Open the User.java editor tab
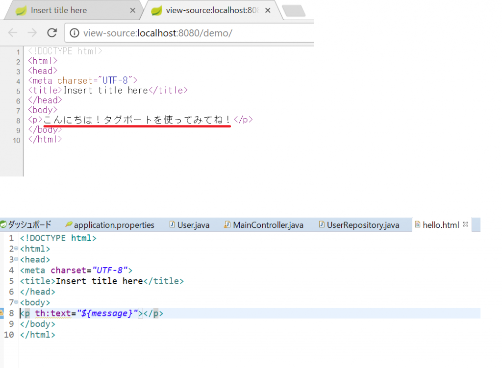This screenshot has width=502, height=368. [x=193, y=225]
